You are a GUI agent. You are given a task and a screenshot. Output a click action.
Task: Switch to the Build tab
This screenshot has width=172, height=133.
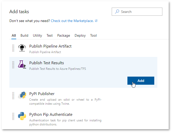click(24, 35)
